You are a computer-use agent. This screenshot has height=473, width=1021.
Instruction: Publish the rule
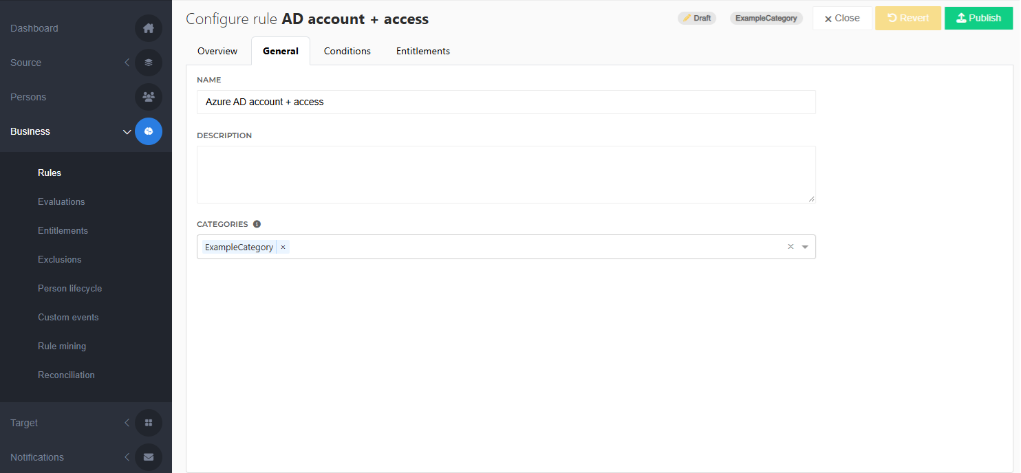click(x=979, y=19)
